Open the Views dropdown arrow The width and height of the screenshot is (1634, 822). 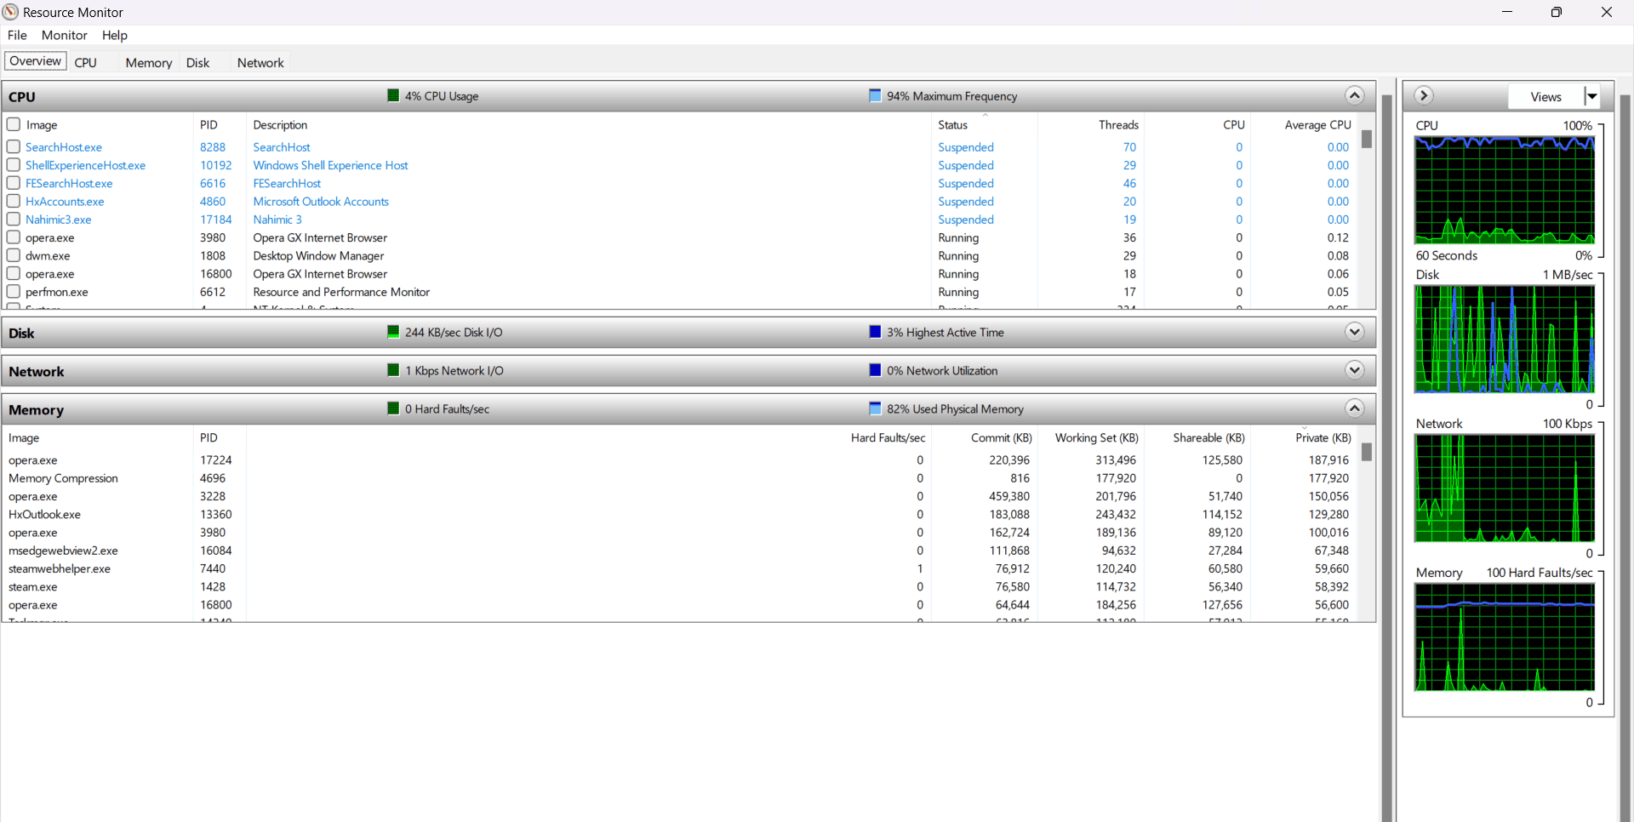tap(1591, 96)
